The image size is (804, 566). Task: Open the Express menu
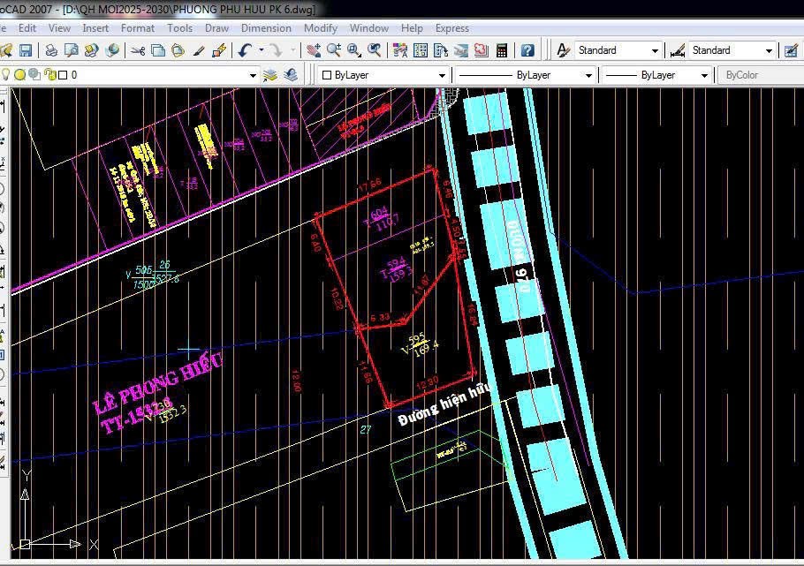coord(451,27)
